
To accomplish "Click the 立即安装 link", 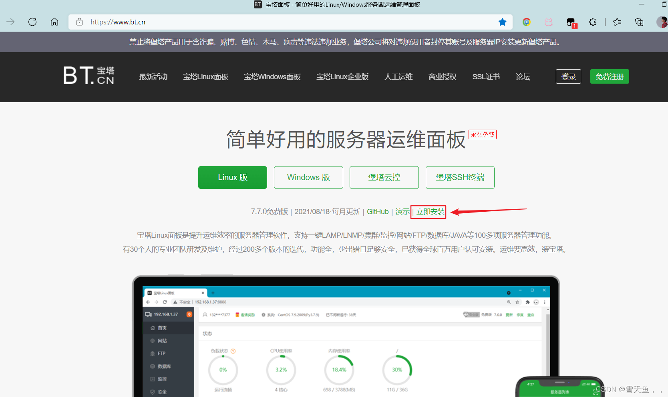I will pos(430,212).
